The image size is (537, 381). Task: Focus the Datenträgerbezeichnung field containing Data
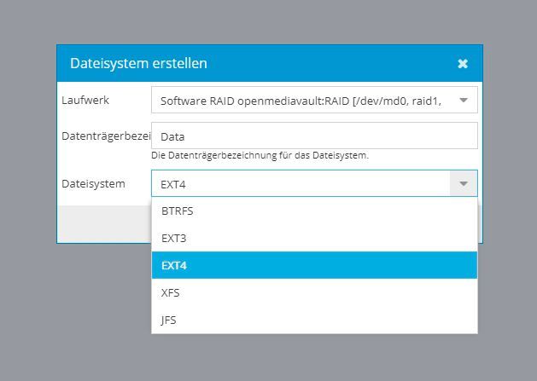tap(314, 136)
